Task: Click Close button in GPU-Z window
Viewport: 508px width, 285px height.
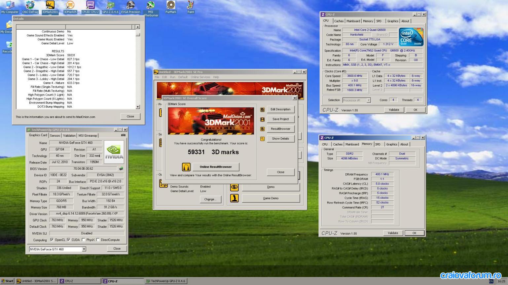Action: pos(117,249)
